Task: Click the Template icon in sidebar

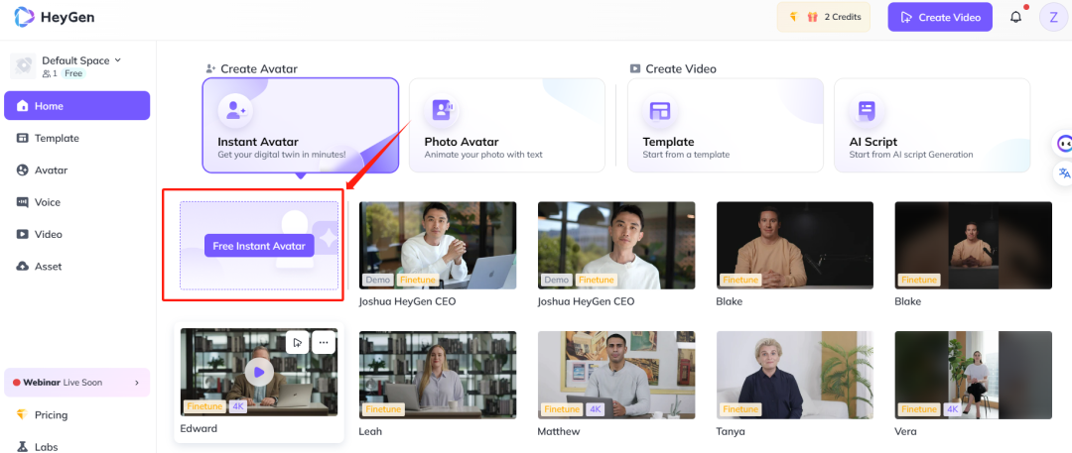Action: (23, 138)
